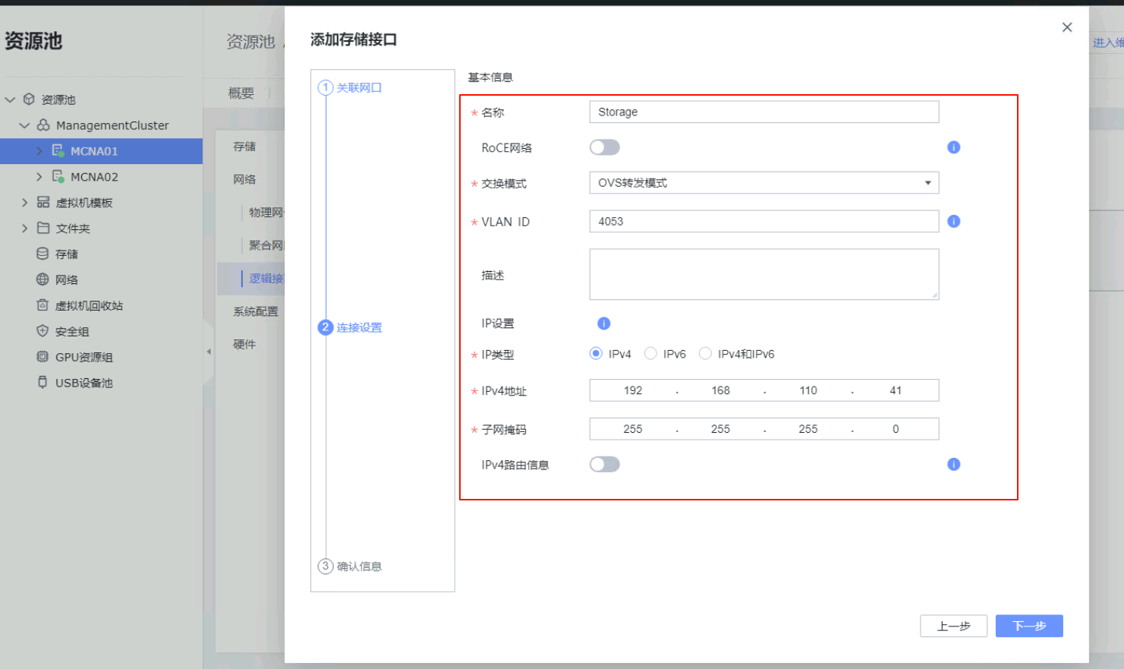Click the info icon beside IP设置

(x=603, y=323)
